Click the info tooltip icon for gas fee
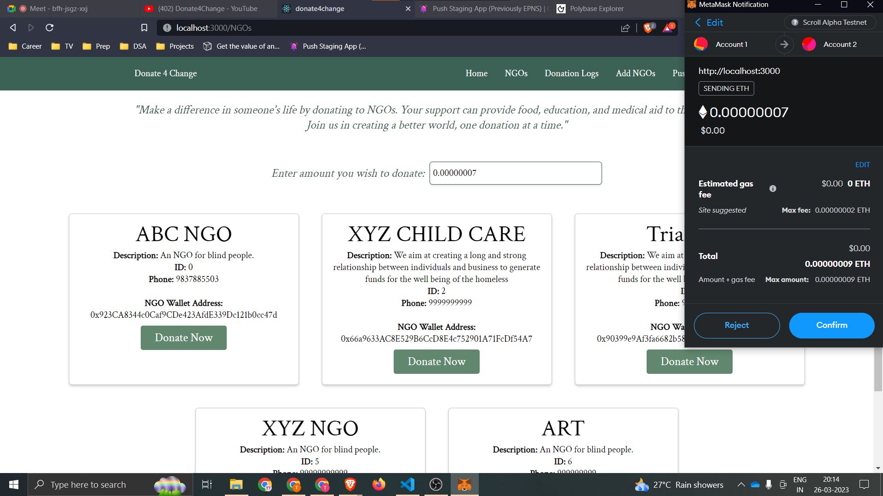Screen dimensions: 883x496 [773, 188]
